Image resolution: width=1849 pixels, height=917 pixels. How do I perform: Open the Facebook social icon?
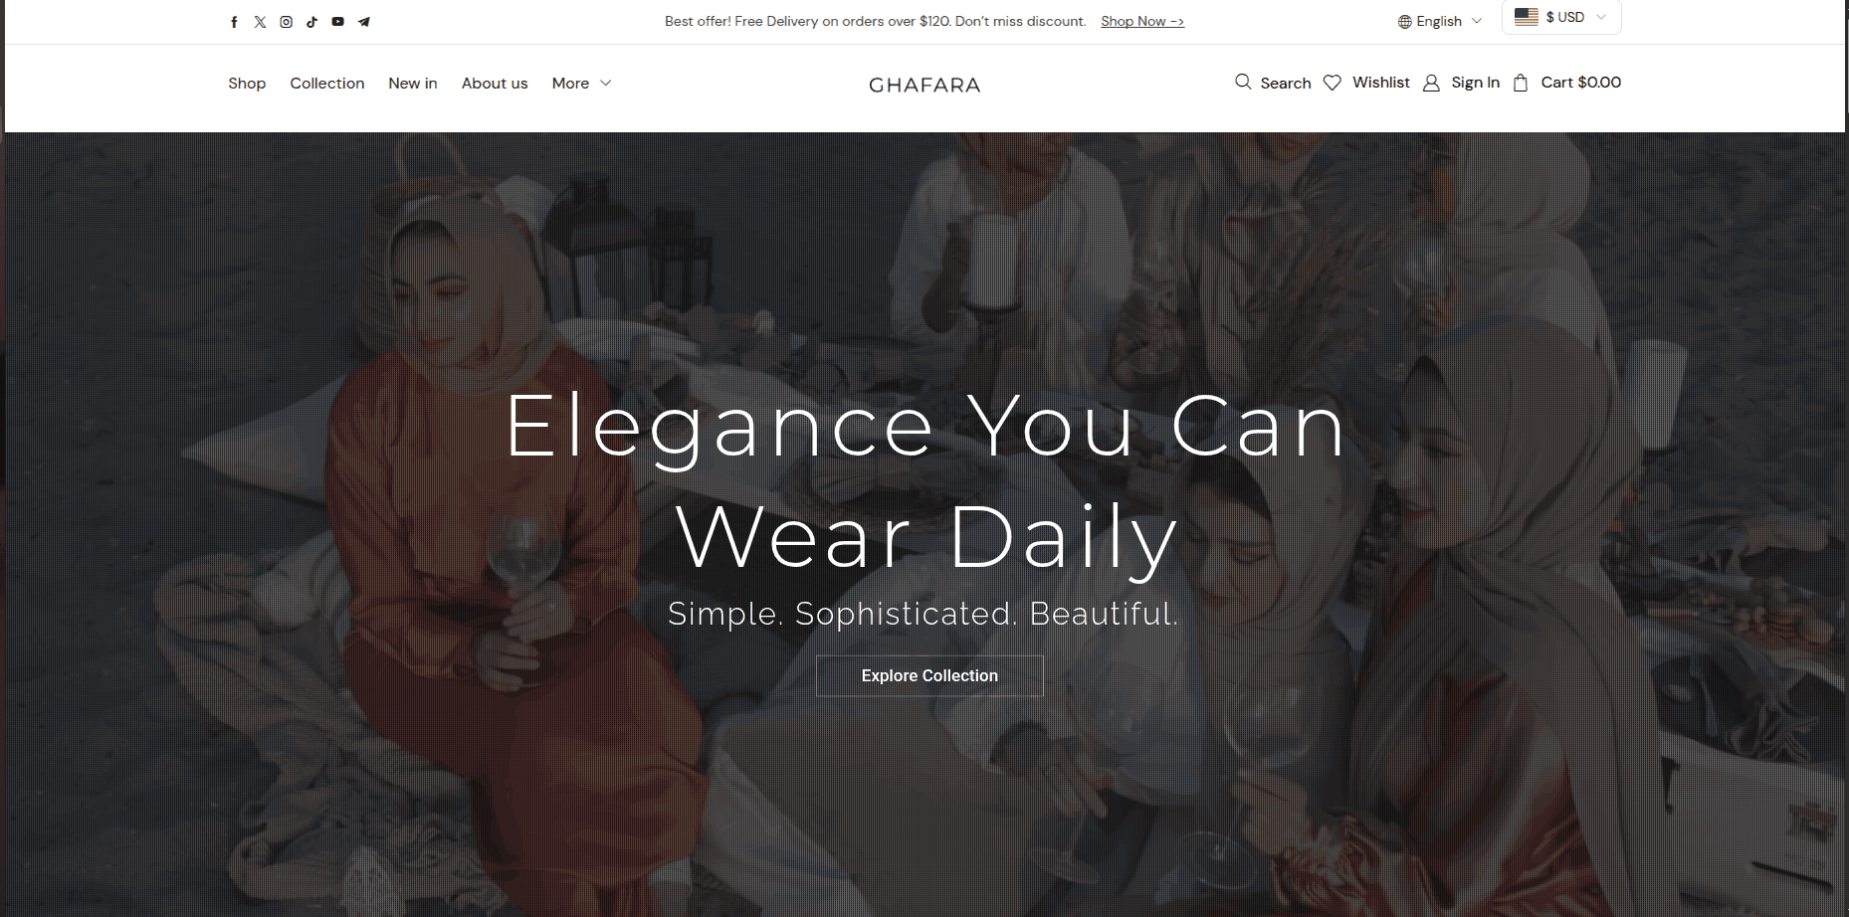click(234, 22)
